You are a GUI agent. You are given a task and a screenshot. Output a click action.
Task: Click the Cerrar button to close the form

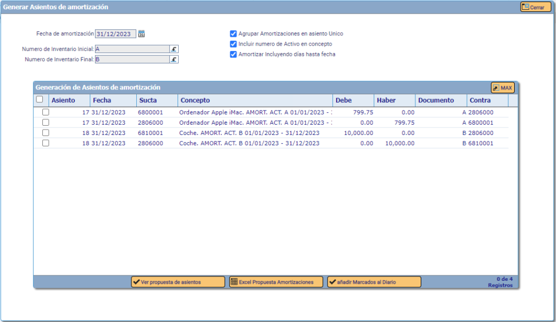coord(535,8)
